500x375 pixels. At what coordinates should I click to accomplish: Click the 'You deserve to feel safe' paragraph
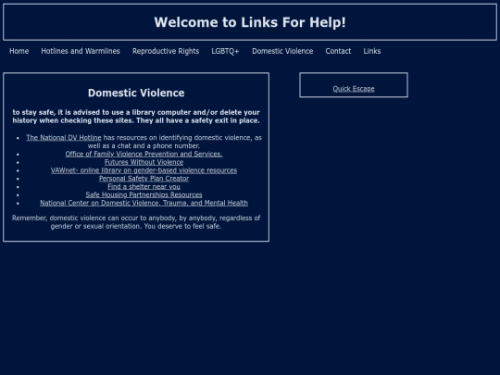pos(136,222)
